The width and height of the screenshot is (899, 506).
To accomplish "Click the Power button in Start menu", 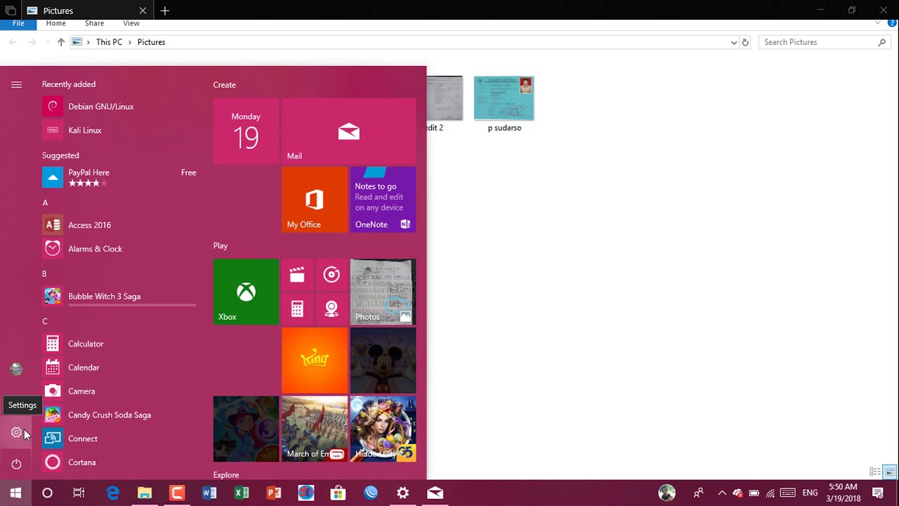I will pyautogui.click(x=16, y=464).
